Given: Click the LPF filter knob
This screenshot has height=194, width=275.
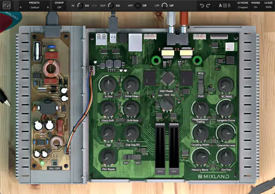Looking at the screenshot, I should (x=165, y=5).
